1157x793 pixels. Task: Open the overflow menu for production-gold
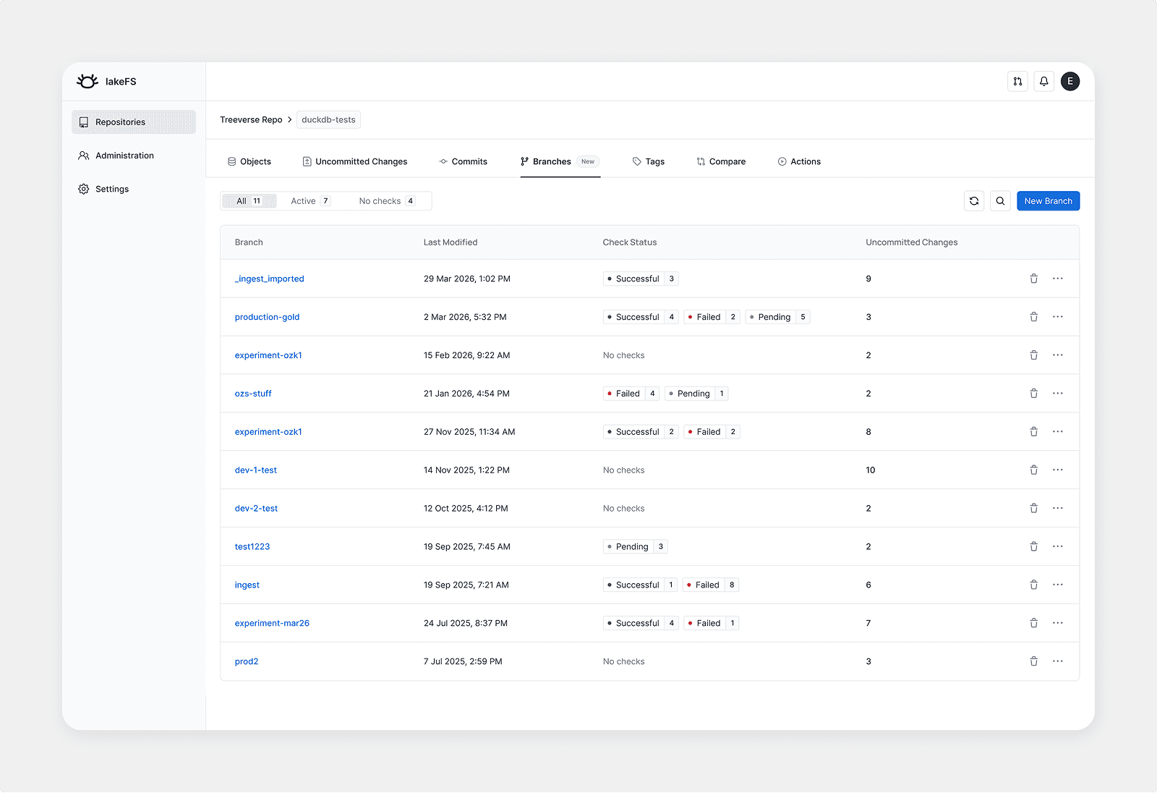coord(1058,316)
